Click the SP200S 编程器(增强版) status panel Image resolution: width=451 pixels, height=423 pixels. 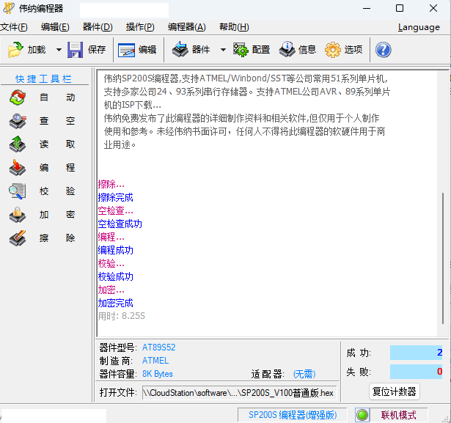tap(293, 415)
